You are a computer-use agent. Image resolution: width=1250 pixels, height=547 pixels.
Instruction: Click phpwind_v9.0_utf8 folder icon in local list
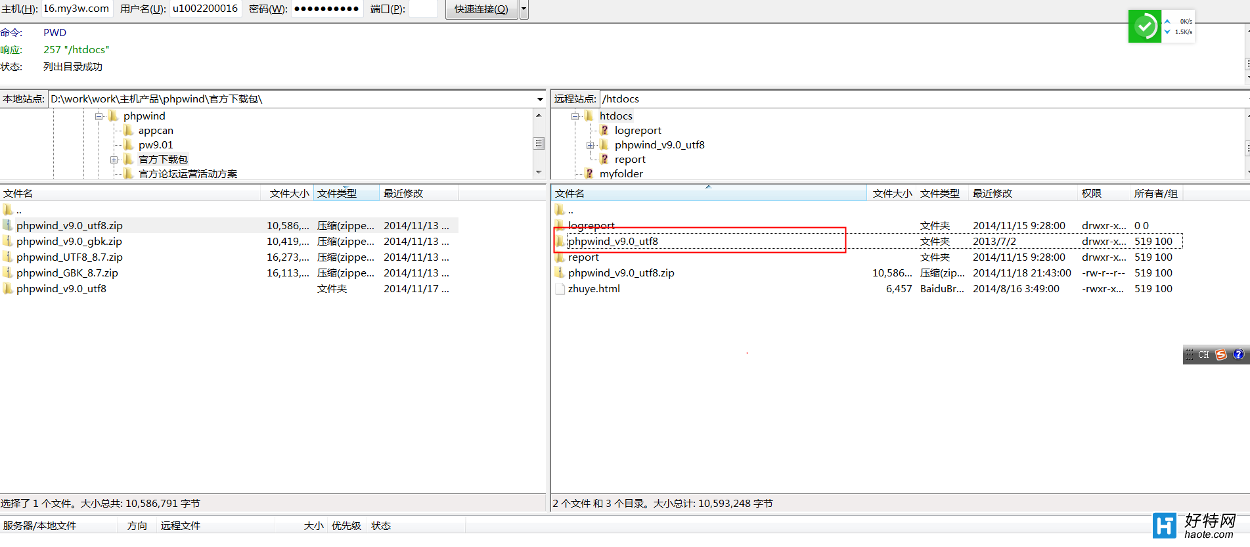click(x=8, y=288)
